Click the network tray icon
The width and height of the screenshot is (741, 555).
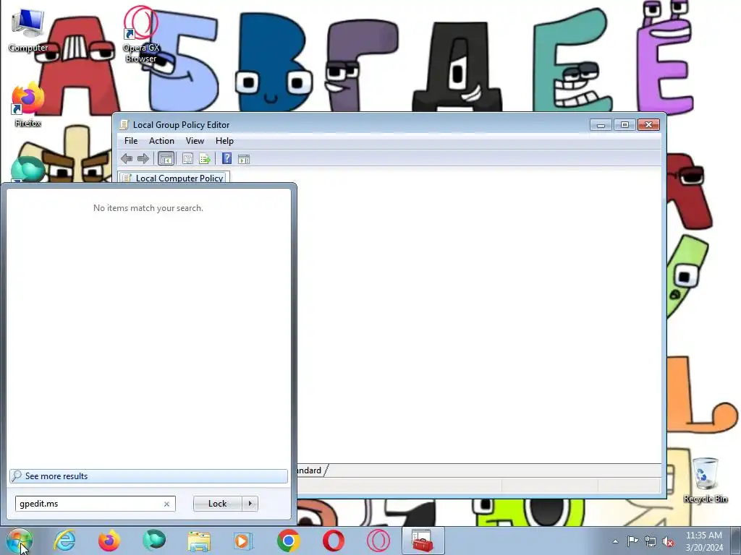[651, 542]
